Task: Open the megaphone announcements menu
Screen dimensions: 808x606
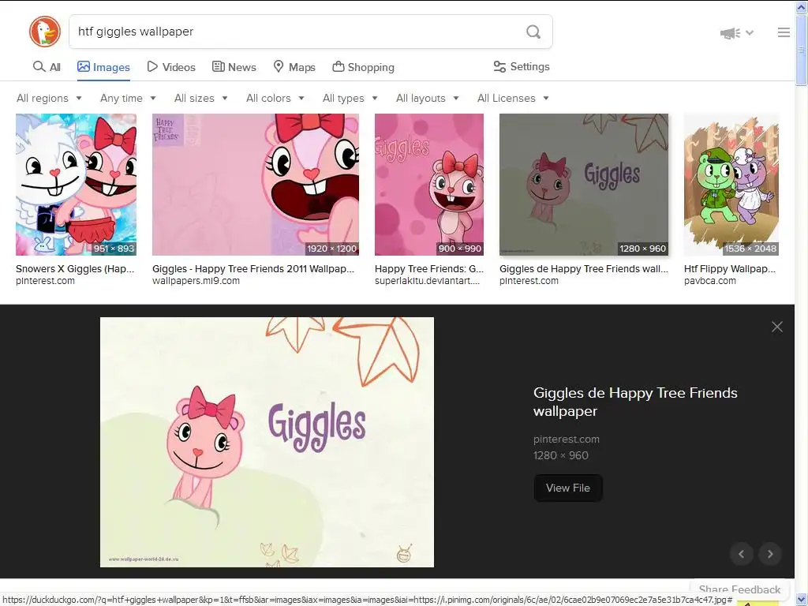Action: point(737,33)
